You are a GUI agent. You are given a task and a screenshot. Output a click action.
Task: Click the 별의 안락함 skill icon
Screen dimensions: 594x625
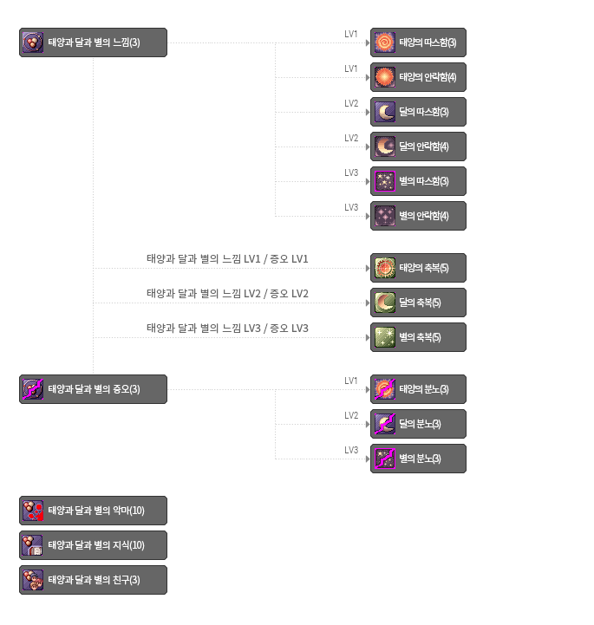384,216
